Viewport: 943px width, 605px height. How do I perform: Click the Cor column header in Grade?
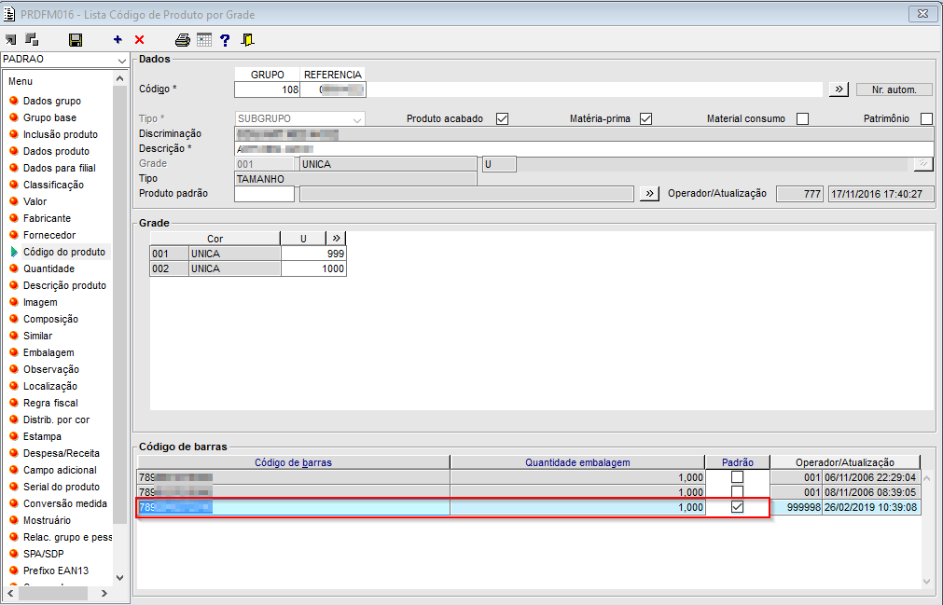coord(215,239)
